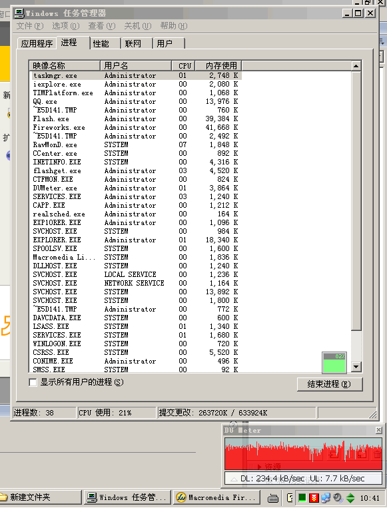The width and height of the screenshot is (387, 510).
Task: Open the red FlashGet tray icon
Action: coord(314,497)
